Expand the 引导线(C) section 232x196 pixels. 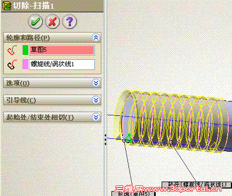point(96,100)
